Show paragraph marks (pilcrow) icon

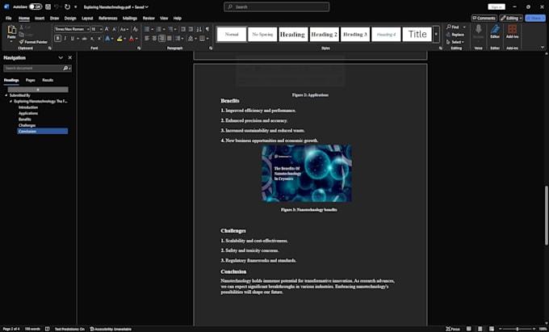coord(207,29)
